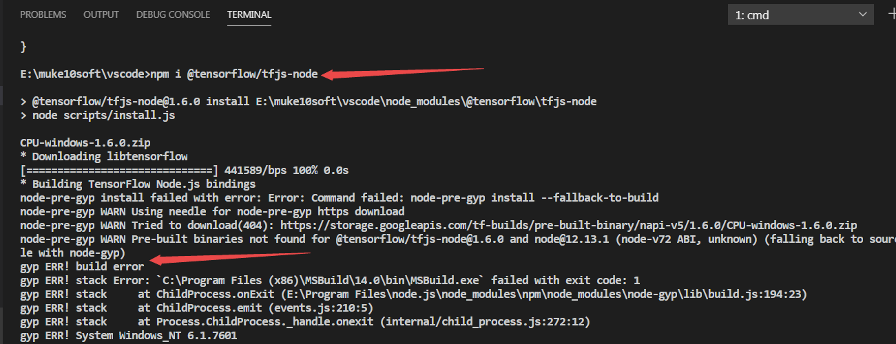
Task: Show the DEBUG CONSOLE tab
Action: (173, 14)
